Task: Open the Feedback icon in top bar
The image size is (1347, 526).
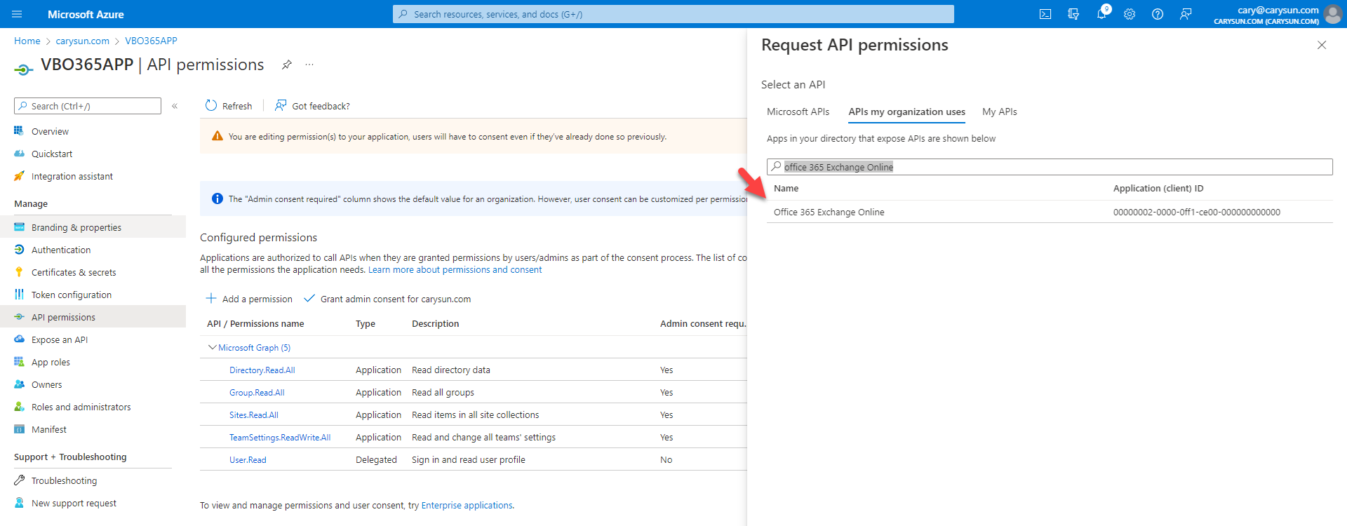Action: [x=1186, y=14]
